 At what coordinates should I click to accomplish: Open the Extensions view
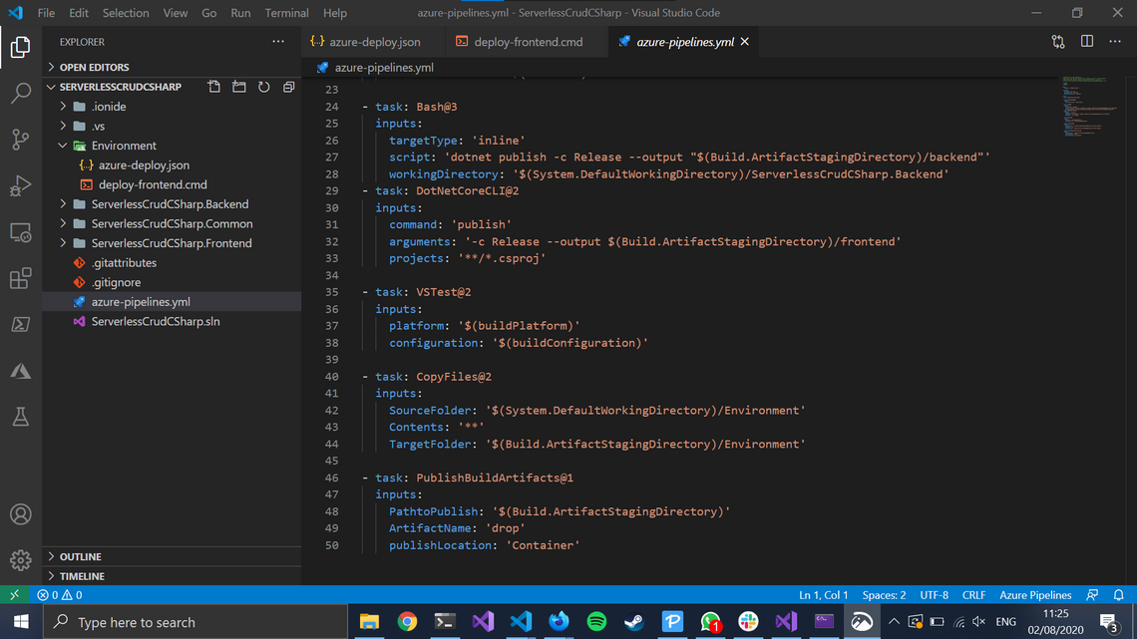click(x=20, y=279)
